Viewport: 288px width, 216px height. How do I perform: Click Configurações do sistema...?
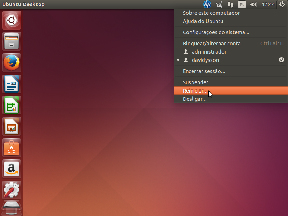pos(216,32)
